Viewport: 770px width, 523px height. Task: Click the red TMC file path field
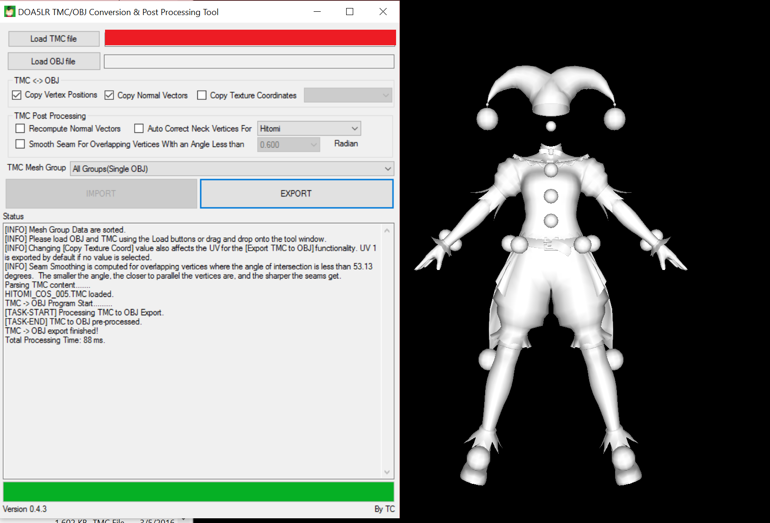[x=250, y=38]
